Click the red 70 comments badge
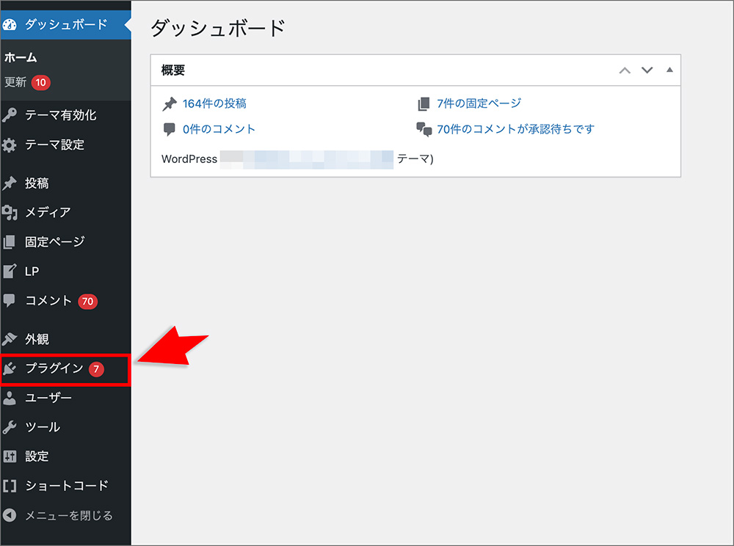Viewport: 734px width, 546px height. [87, 302]
